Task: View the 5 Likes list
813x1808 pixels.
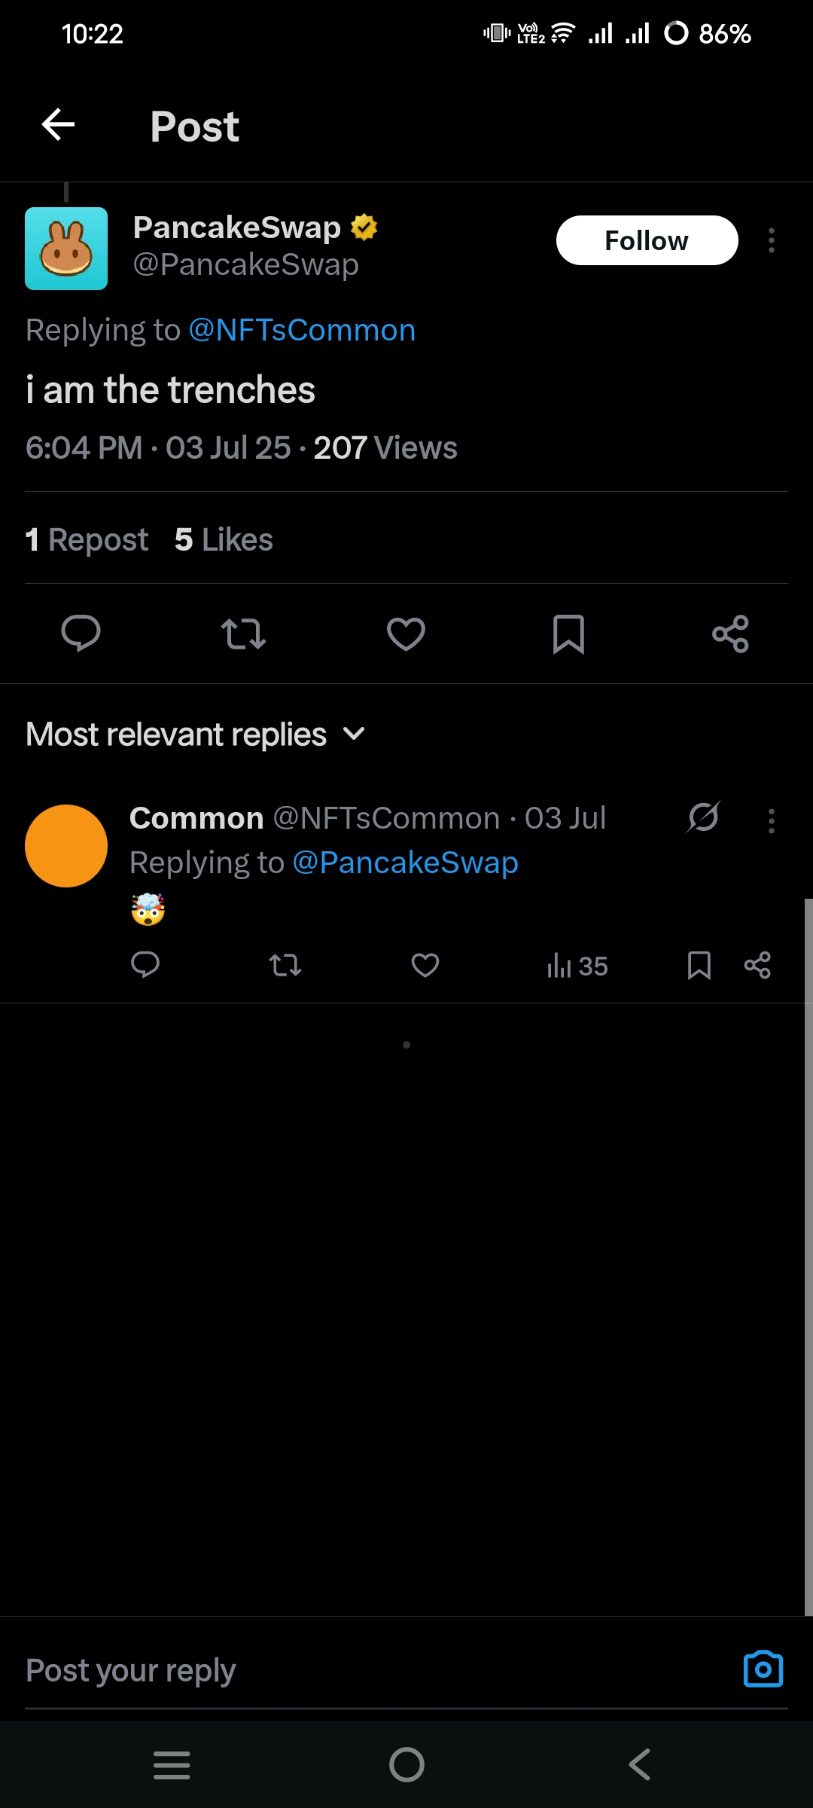Action: [x=224, y=539]
